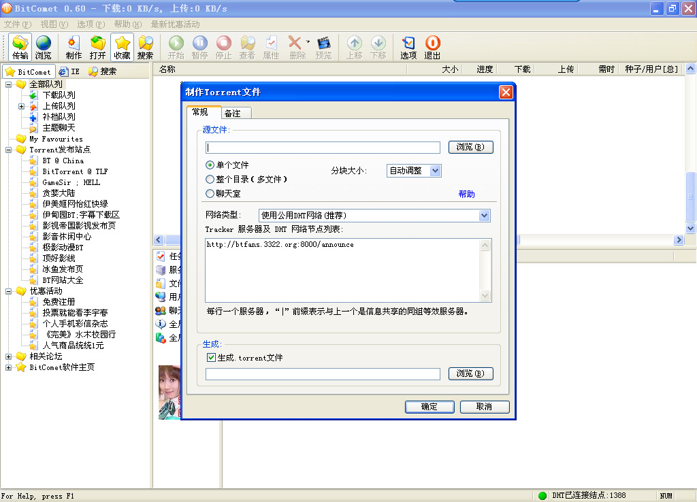Click the girl avatar thumbnail image
This screenshot has height=502, width=697.
[x=169, y=392]
